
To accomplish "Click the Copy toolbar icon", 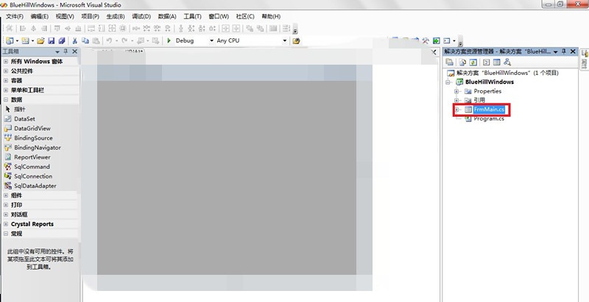I will [x=85, y=40].
